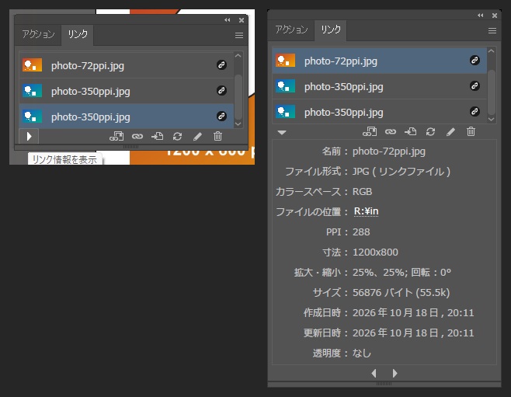Select middle photo-350ppi.jpg row in left panel
Image resolution: width=511 pixels, height=397 pixels.
(127, 91)
